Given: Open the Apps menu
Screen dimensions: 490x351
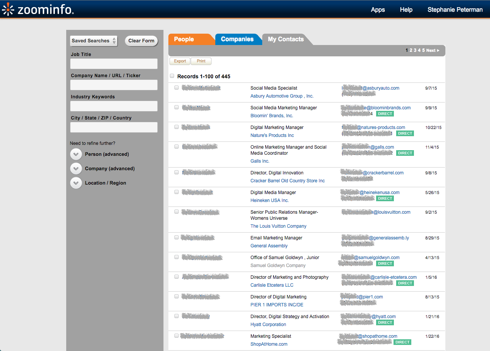Looking at the screenshot, I should click(x=378, y=10).
